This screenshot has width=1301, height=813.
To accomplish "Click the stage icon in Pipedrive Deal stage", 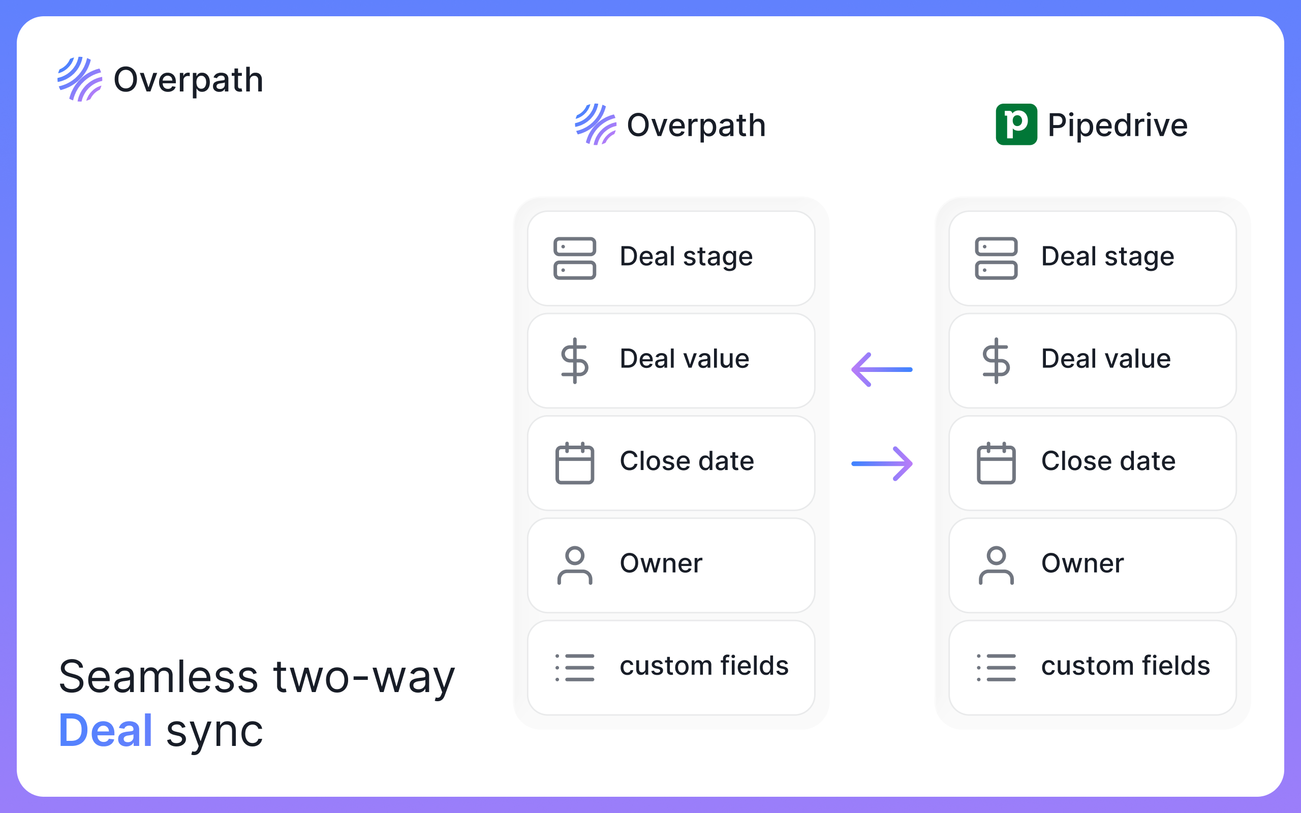I will coord(996,258).
